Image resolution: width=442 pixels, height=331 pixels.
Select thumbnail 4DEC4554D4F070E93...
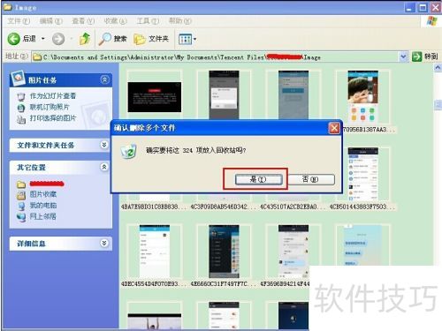click(x=155, y=252)
